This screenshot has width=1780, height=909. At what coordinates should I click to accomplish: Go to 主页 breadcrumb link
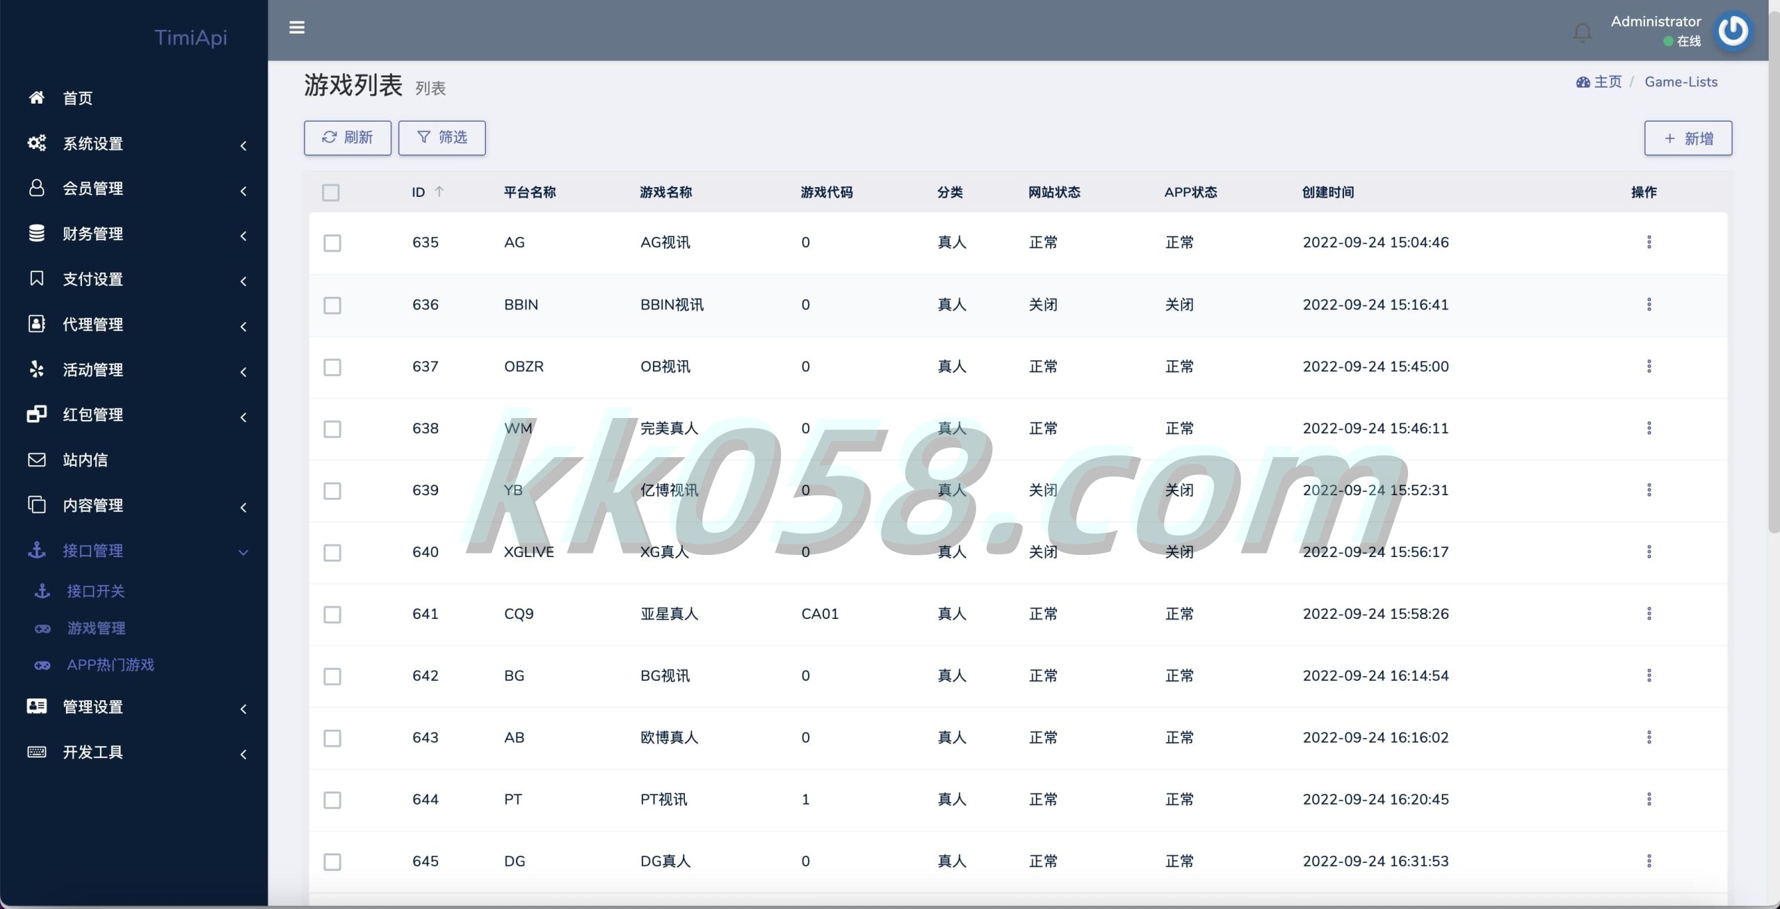tap(1599, 82)
